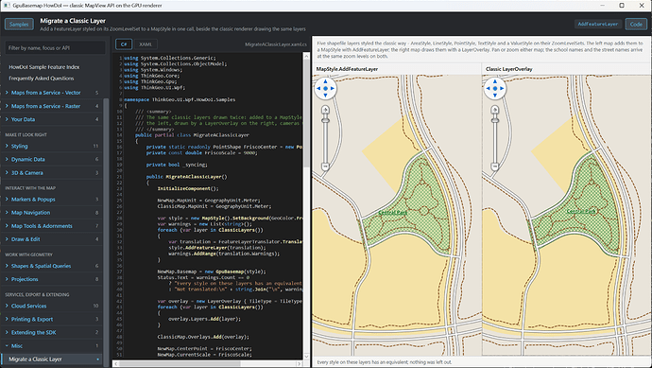The width and height of the screenshot is (652, 368).
Task: Toggle the Code button in the header
Action: (636, 25)
